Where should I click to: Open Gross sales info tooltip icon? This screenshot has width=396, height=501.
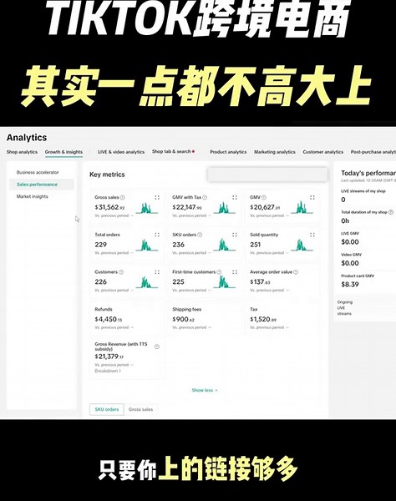pos(122,197)
